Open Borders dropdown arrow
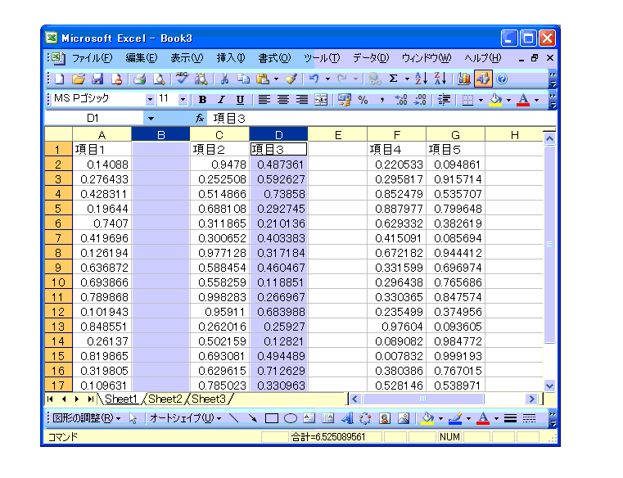623x478 pixels. [481, 100]
